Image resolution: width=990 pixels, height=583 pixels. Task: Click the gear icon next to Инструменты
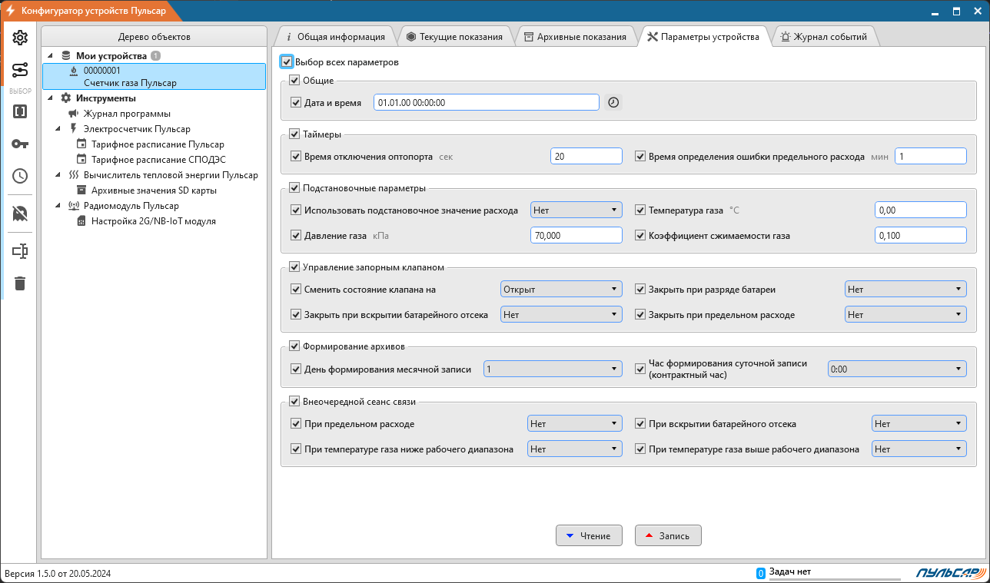pos(66,98)
